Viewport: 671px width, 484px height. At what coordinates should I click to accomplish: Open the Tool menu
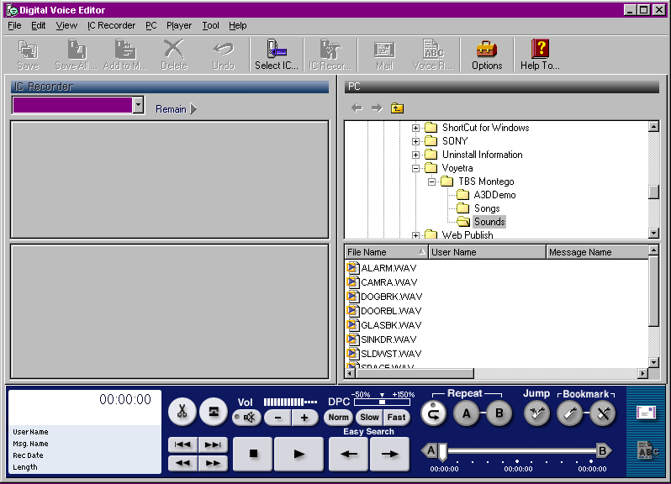point(210,25)
